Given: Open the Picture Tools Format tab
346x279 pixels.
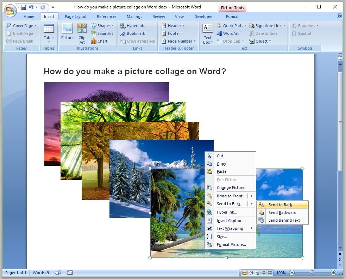Looking at the screenshot, I should point(232,17).
